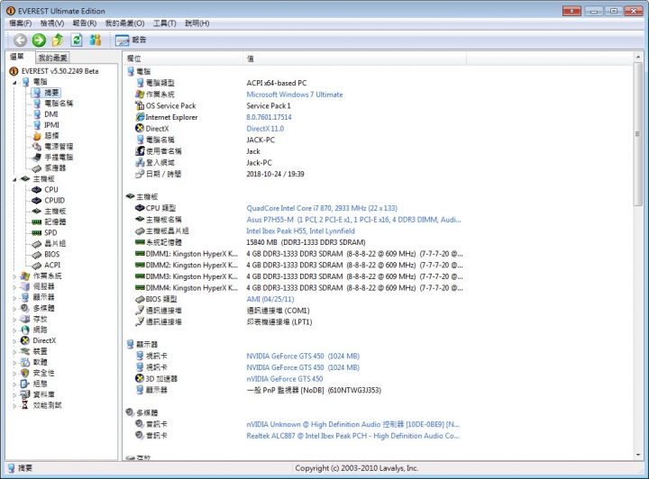The width and height of the screenshot is (649, 479).
Task: Click the 效能測試 hourglass icon
Action: pos(25,405)
